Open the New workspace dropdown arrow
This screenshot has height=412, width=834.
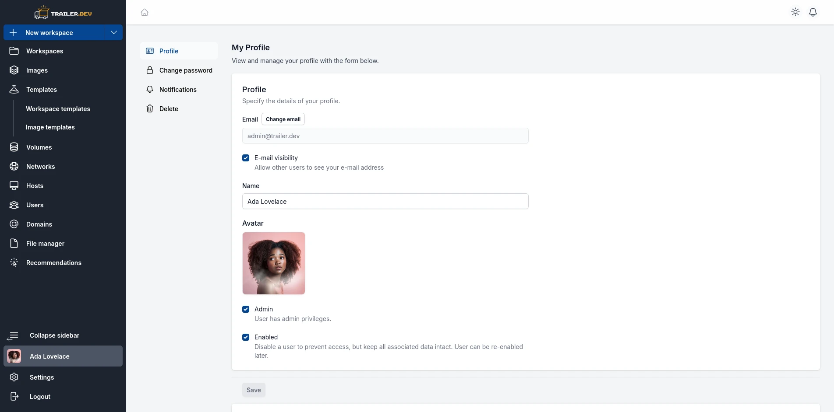pos(114,32)
